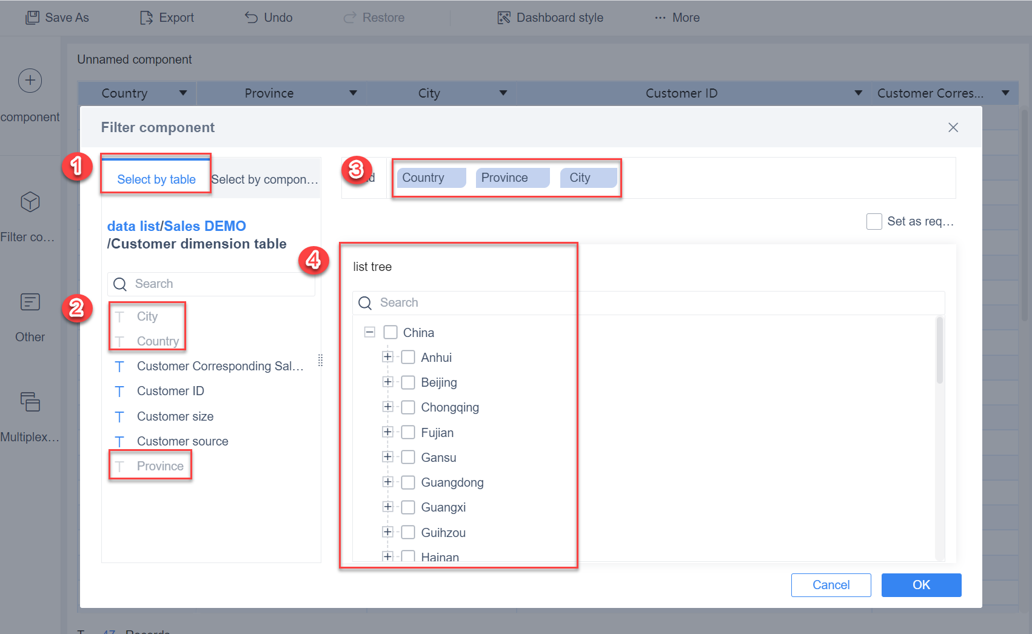Open the Country column dropdown arrow

[x=183, y=93]
